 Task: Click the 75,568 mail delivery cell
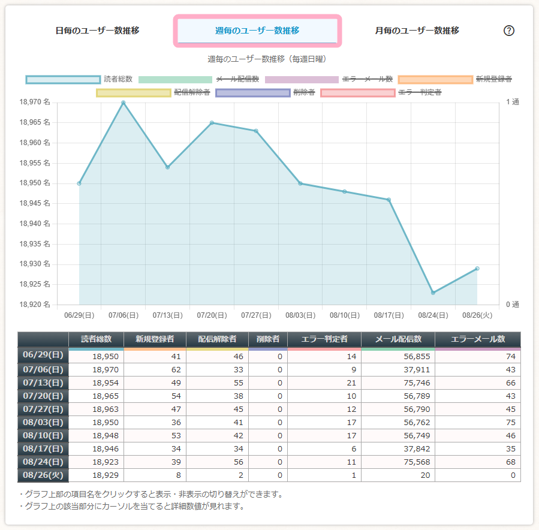(398, 462)
